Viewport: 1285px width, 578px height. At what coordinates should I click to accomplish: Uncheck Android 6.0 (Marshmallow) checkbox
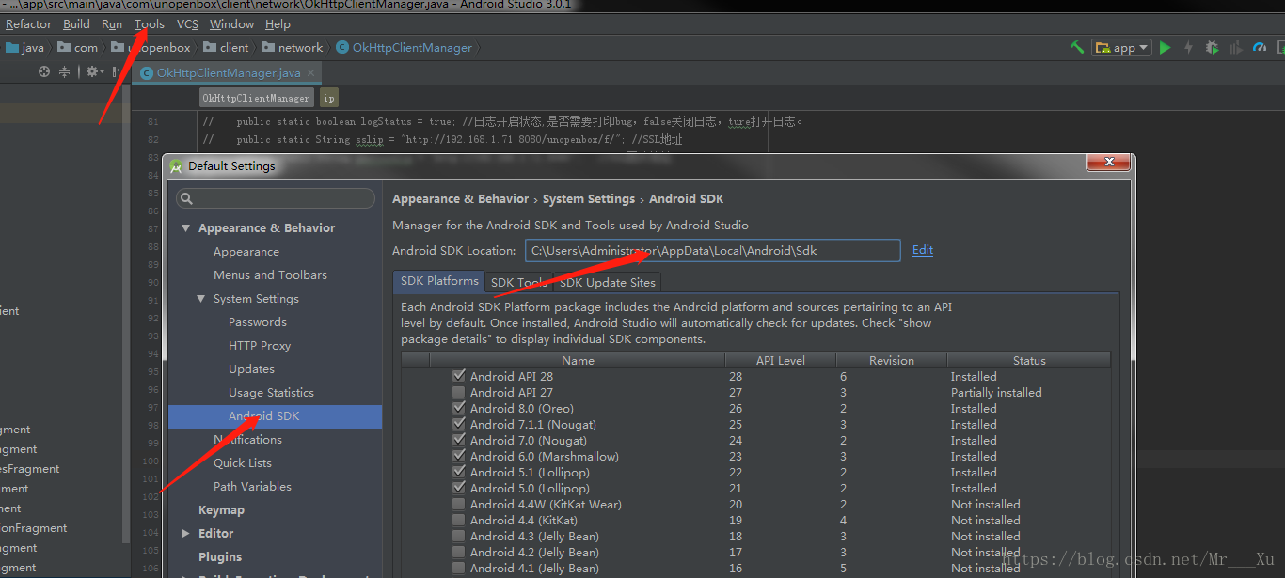point(458,456)
